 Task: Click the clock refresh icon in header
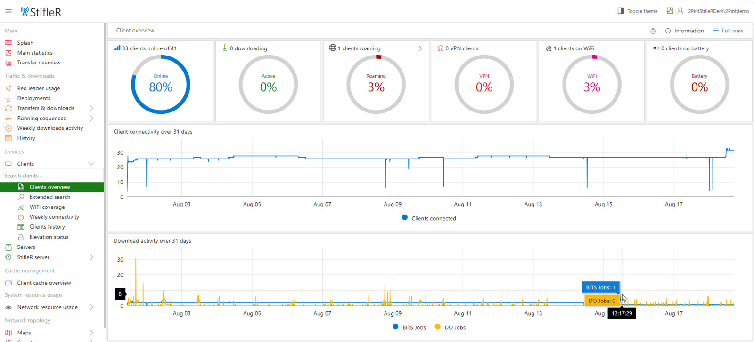click(x=653, y=31)
